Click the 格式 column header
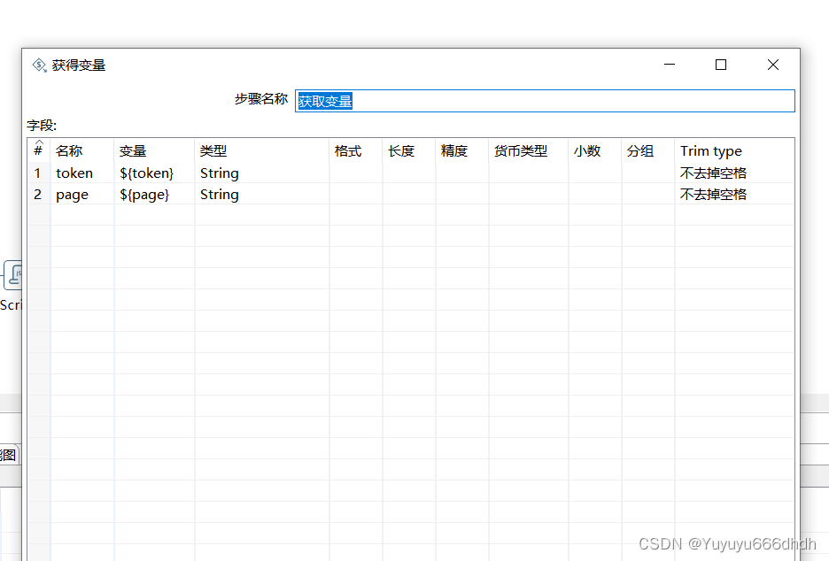829x561 pixels. 356,151
